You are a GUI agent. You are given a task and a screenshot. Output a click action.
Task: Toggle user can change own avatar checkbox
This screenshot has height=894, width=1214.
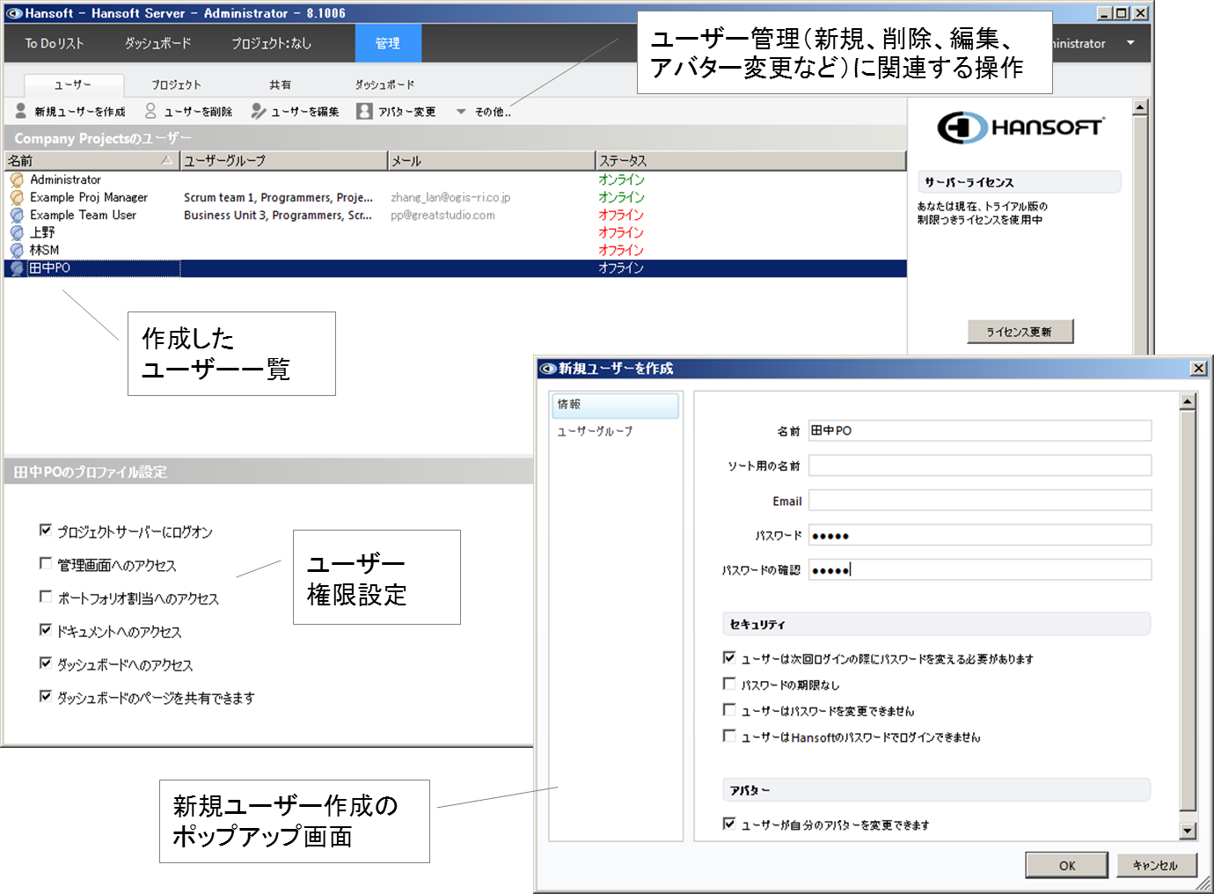point(729,824)
